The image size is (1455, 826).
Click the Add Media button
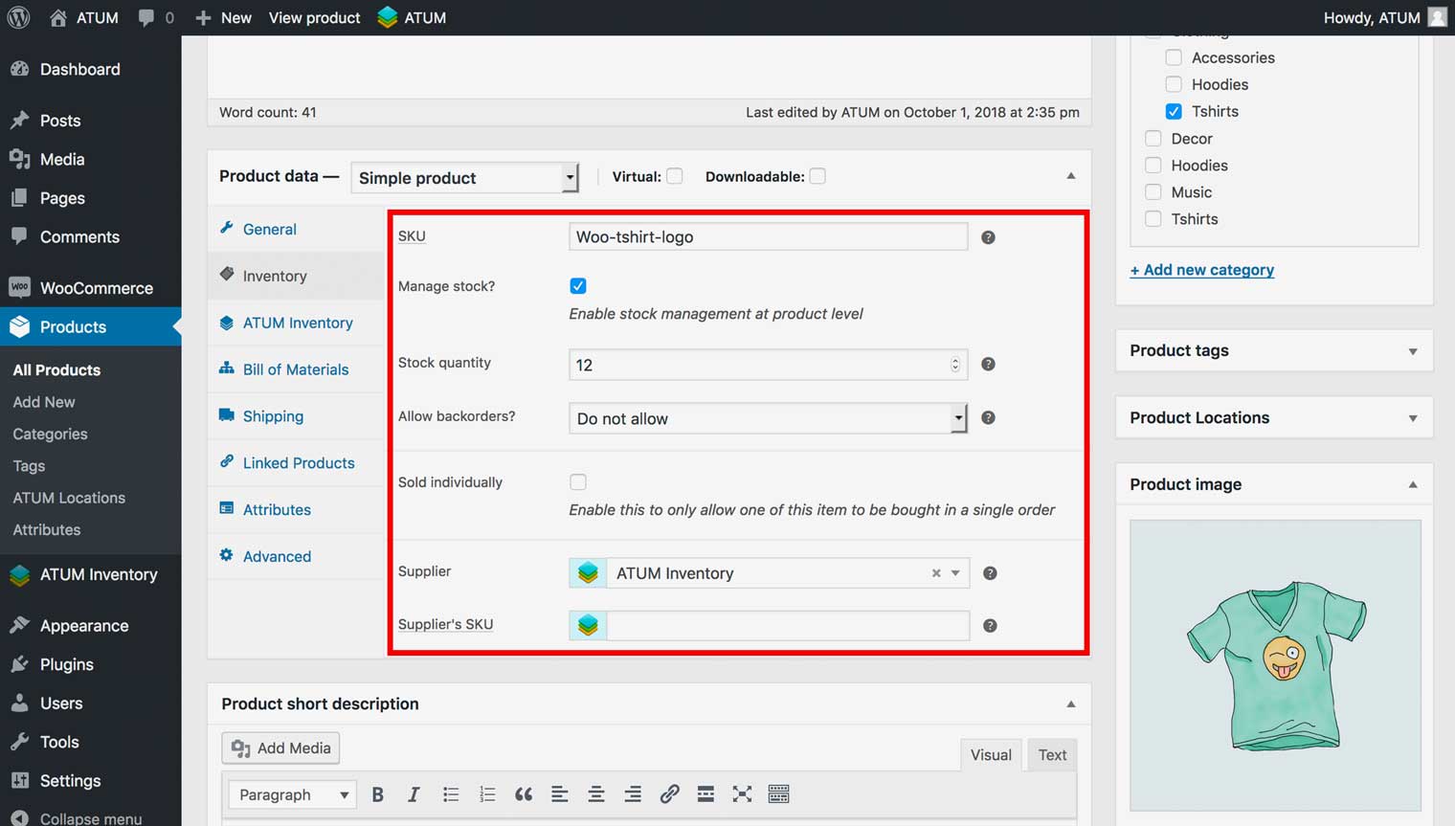click(281, 748)
